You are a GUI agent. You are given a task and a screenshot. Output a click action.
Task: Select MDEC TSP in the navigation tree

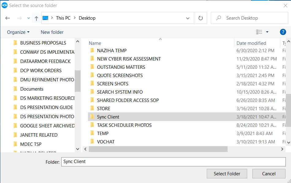pyautogui.click(x=31, y=144)
